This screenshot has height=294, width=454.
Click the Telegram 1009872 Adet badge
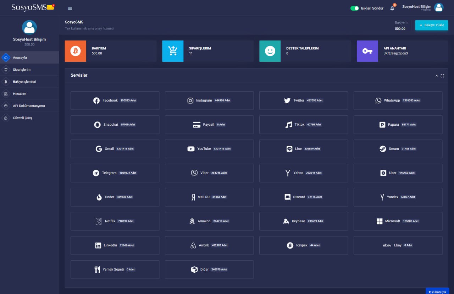128,173
